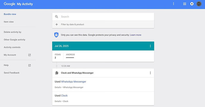Click the plus icon beside Filter by date
This screenshot has width=205, height=107.
57,25
